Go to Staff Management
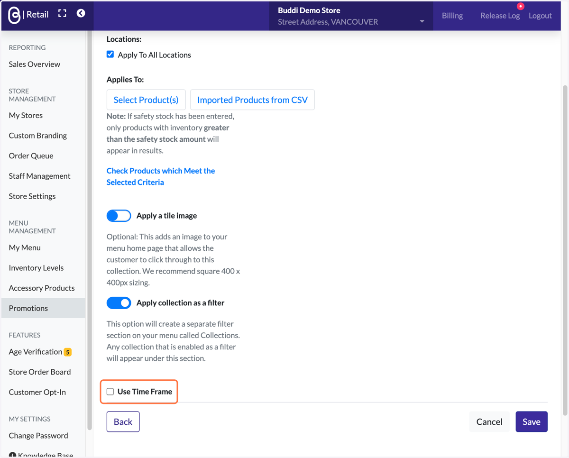The image size is (569, 458). (39, 176)
